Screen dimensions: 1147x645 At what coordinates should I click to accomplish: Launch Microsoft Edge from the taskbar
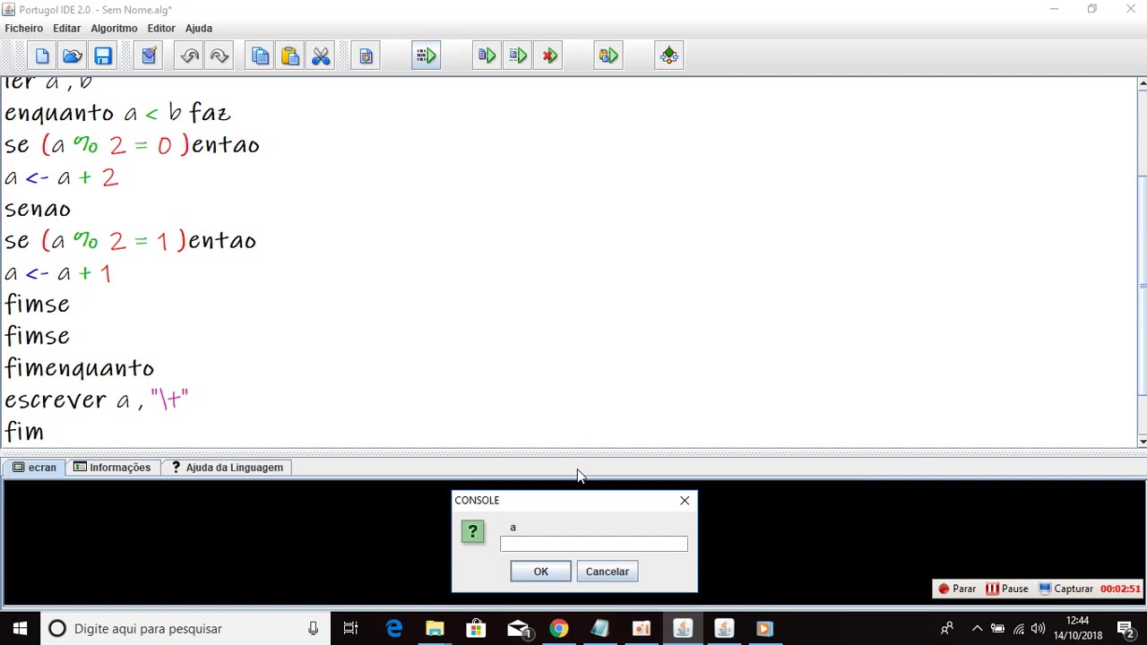point(393,629)
